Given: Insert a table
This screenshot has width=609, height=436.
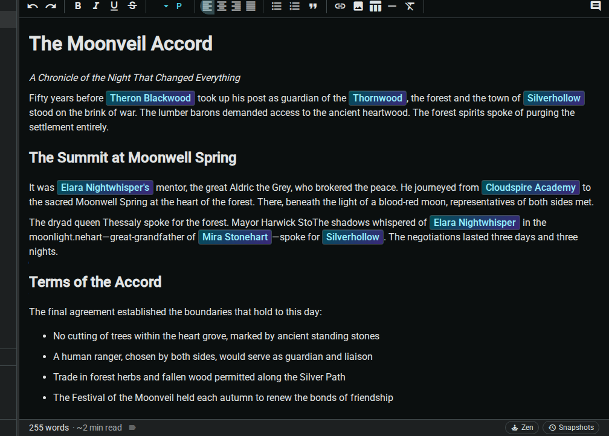Looking at the screenshot, I should (375, 6).
